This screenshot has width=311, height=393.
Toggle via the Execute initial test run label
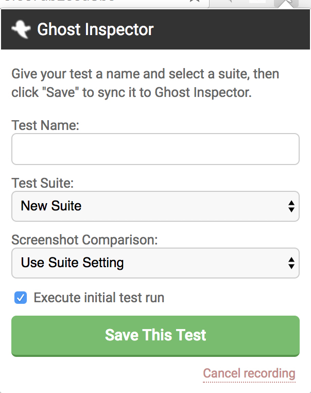click(99, 298)
